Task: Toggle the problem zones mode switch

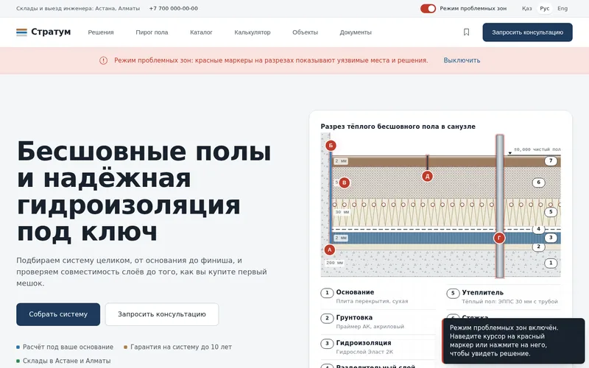Action: [x=428, y=8]
